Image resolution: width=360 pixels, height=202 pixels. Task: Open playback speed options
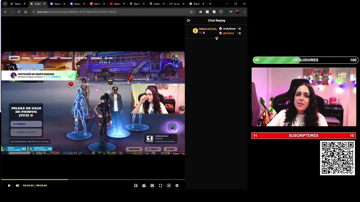[x=169, y=185]
